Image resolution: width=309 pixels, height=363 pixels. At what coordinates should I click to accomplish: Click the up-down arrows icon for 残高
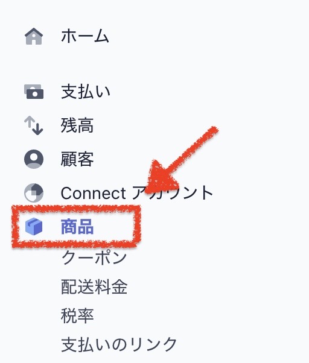coord(34,125)
